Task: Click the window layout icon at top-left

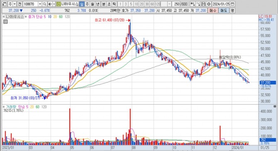Action: pyautogui.click(x=5, y=4)
